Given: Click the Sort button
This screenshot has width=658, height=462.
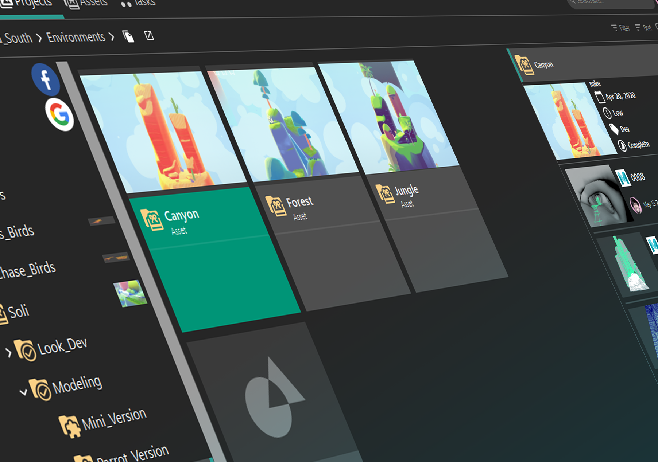Looking at the screenshot, I should pyautogui.click(x=643, y=28).
